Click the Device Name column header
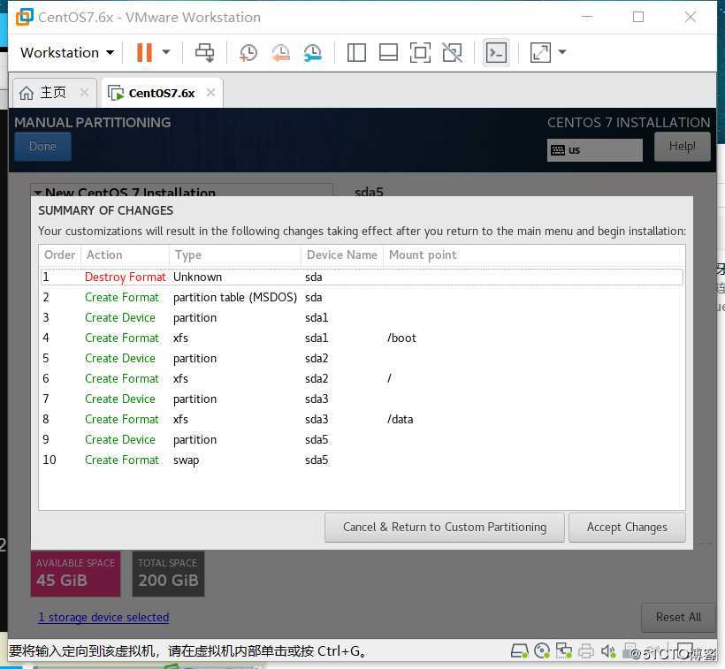Viewport: 725px width, 669px height. click(342, 255)
